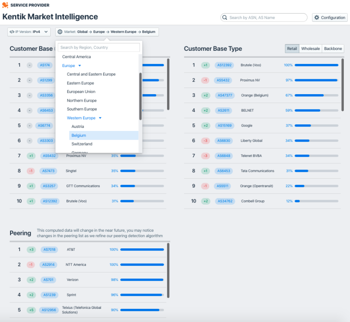Click the Customer Base Type scrollbar

(x=343, y=85)
